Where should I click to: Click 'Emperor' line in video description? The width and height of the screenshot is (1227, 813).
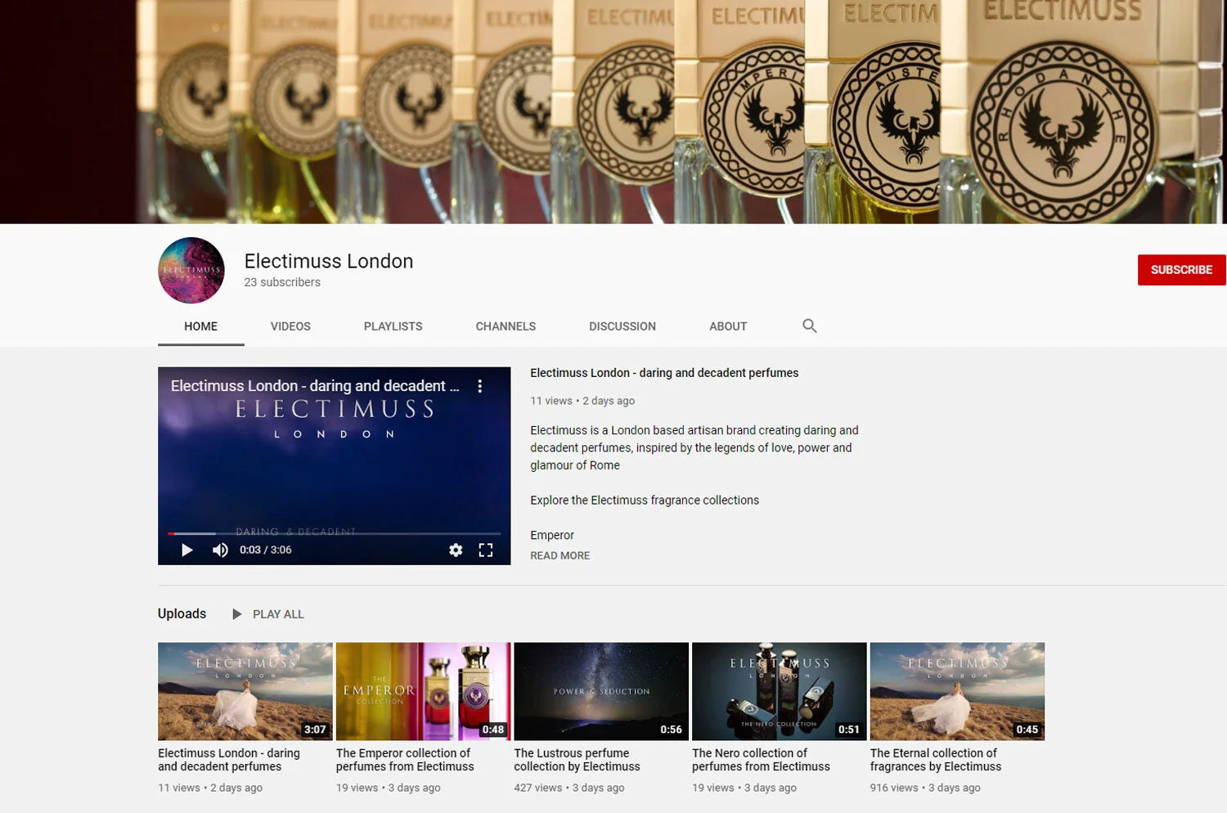point(552,535)
